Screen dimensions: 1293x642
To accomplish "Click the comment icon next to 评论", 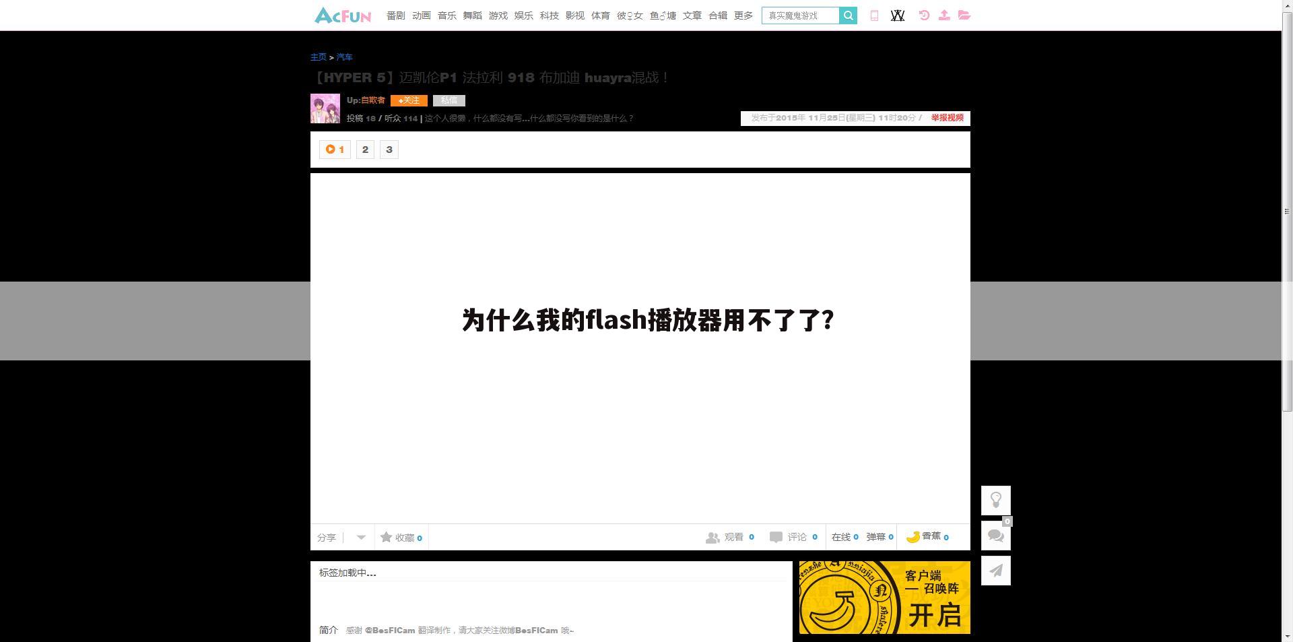I will tap(776, 537).
